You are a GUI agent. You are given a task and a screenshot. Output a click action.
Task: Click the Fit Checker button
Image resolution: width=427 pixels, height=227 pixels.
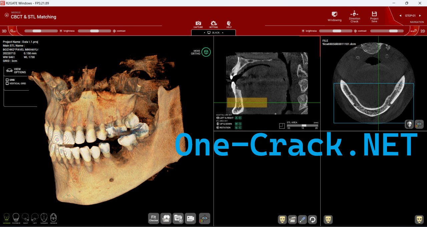point(154,218)
